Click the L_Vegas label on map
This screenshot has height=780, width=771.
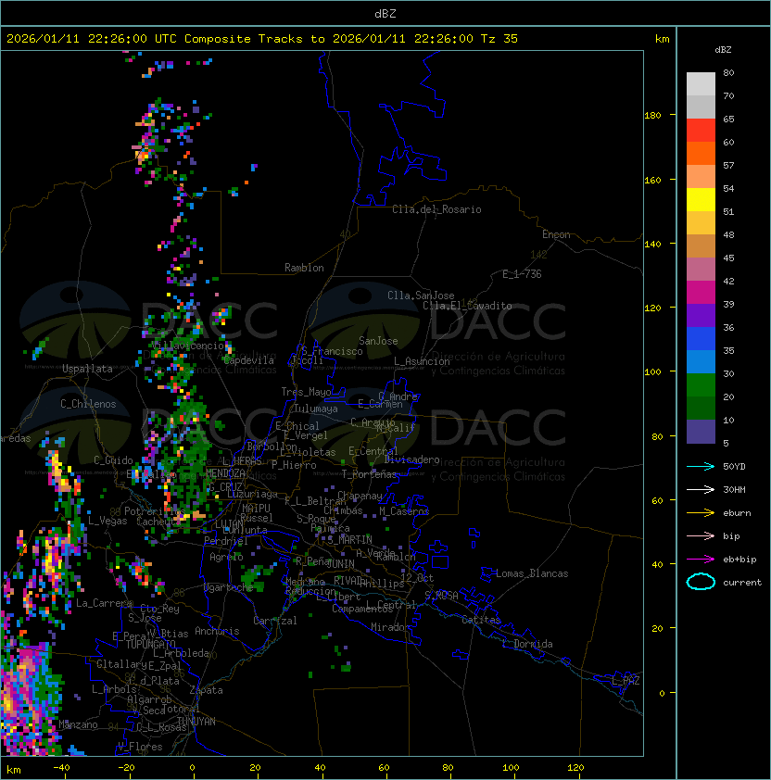107,521
